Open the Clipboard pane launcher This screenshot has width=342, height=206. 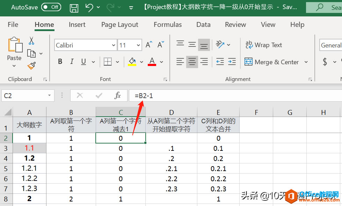pos(45,79)
